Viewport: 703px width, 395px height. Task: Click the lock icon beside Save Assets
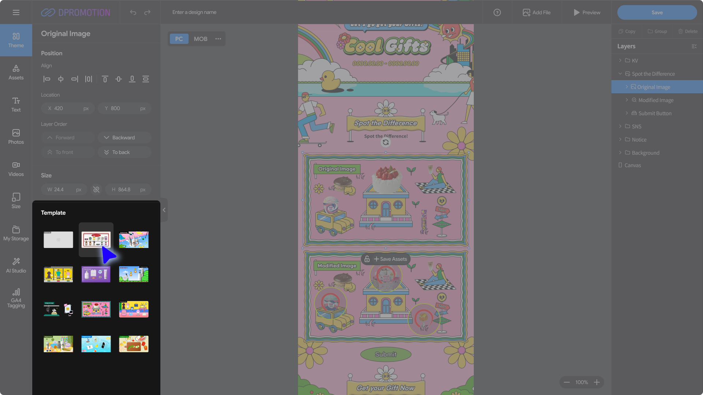(367, 259)
